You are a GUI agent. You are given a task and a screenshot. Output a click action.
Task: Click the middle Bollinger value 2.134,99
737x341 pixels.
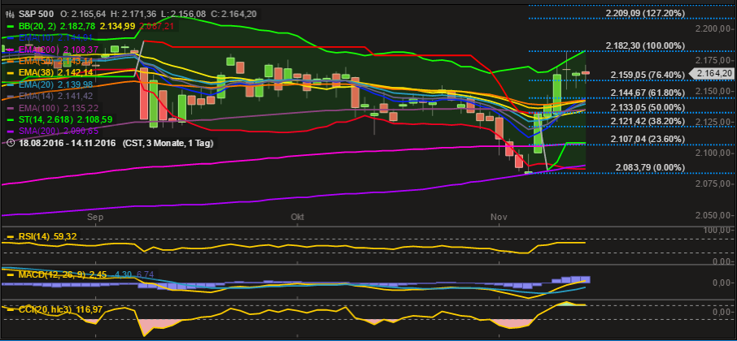pos(116,26)
